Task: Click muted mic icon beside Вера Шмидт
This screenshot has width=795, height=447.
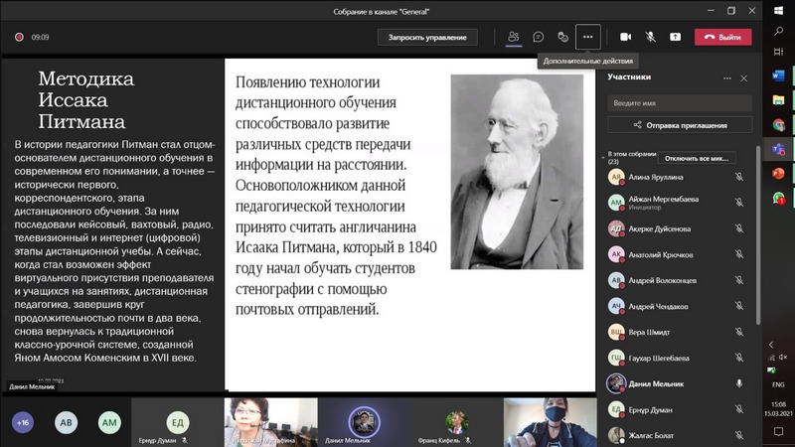Action: point(739,332)
